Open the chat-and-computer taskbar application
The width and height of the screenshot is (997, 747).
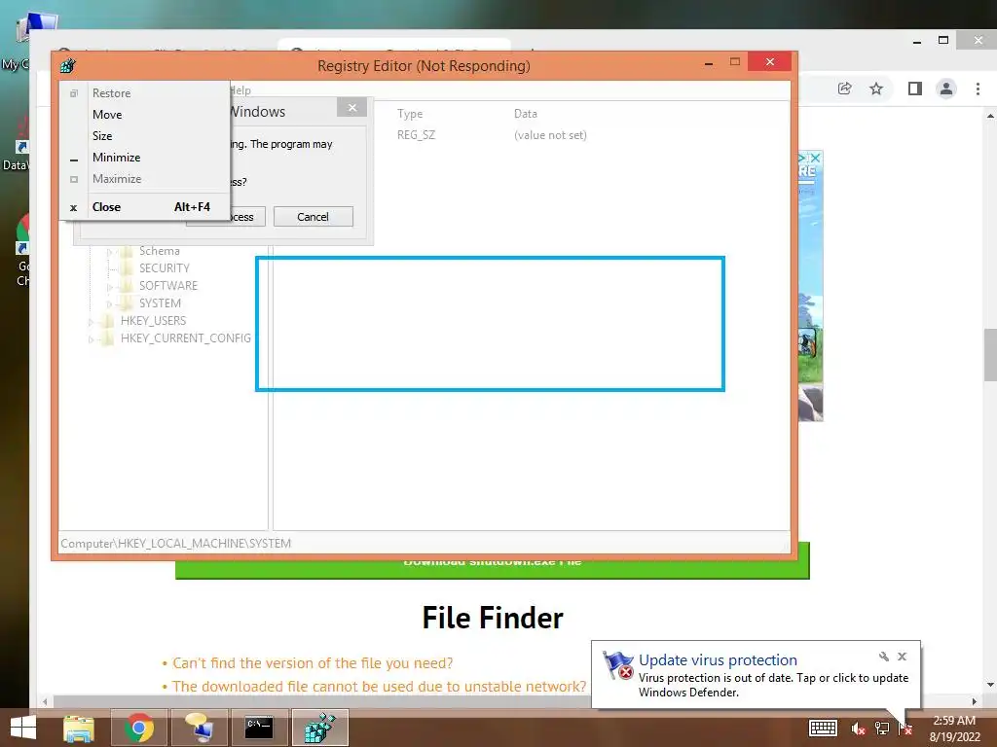[200, 728]
